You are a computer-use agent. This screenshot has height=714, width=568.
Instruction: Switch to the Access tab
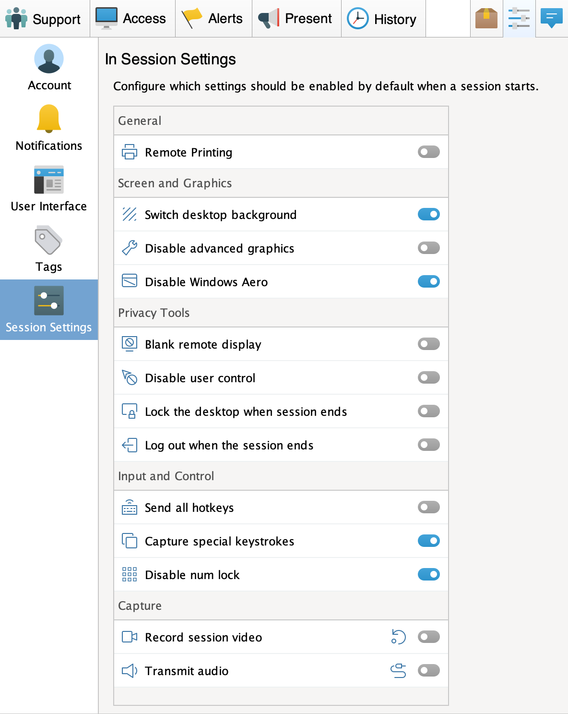click(x=132, y=19)
